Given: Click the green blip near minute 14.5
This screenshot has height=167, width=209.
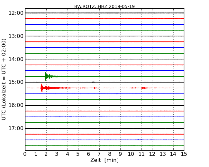Looking at the screenshot, I should pyautogui.click(x=179, y=100).
